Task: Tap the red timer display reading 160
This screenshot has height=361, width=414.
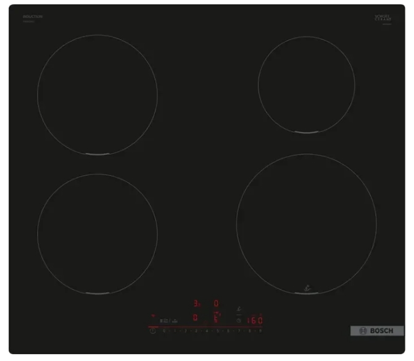Action: click(x=254, y=321)
